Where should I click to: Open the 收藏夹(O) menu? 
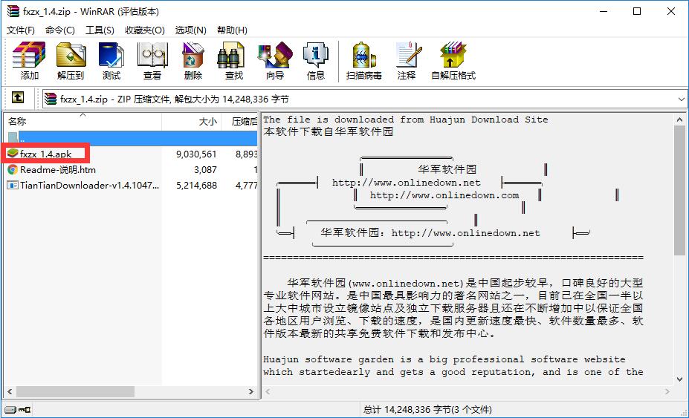[145, 30]
